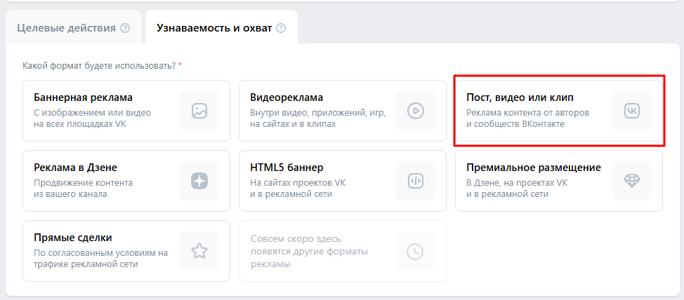Click the text Какой формат будете использовать?
The width and height of the screenshot is (684, 300).
[99, 66]
